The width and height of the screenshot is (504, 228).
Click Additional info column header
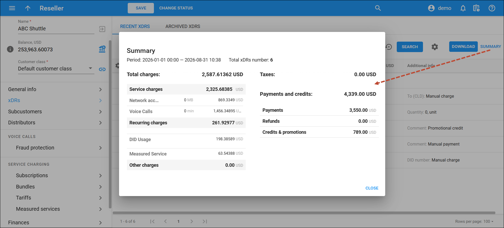click(x=421, y=66)
